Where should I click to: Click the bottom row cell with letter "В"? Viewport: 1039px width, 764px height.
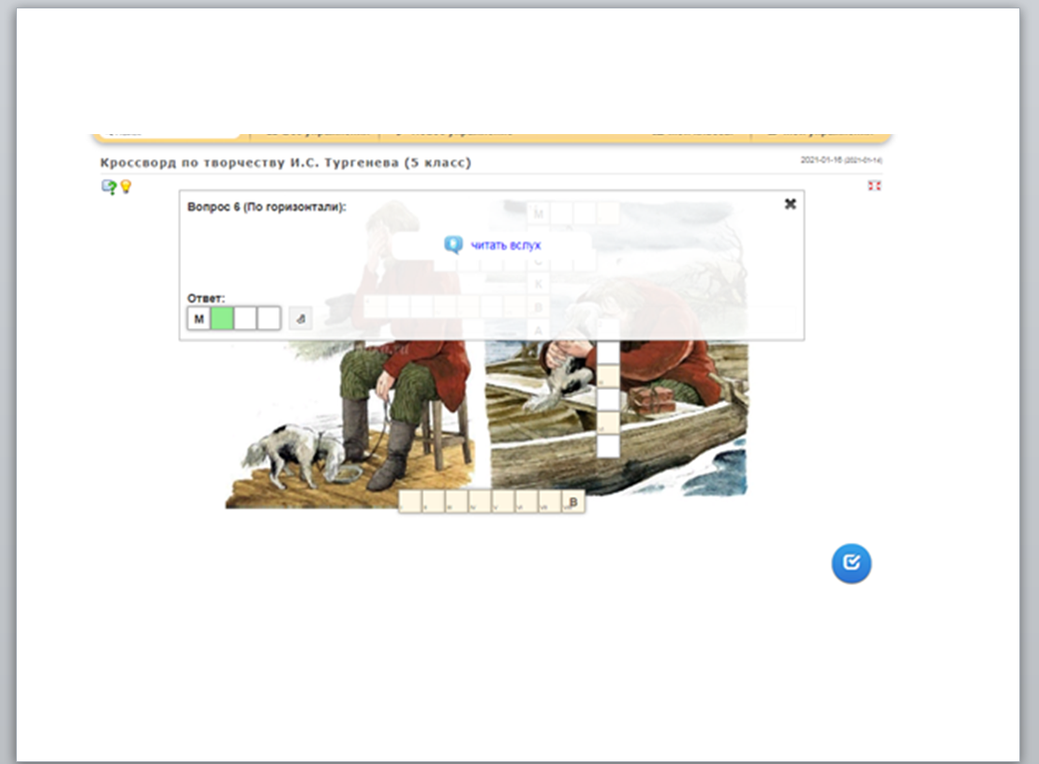(573, 502)
